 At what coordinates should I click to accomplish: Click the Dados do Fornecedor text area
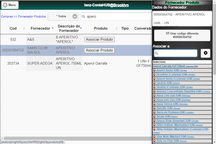(x=182, y=18)
